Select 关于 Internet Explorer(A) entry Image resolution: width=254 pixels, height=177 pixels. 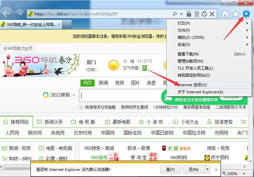(209, 92)
